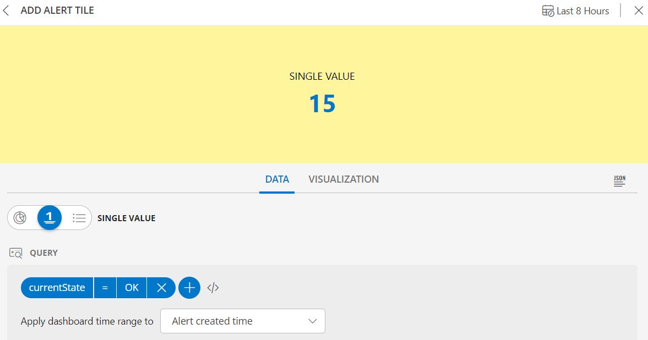Open the JSON view of the tile
Image resolution: width=648 pixels, height=340 pixels.
click(619, 180)
